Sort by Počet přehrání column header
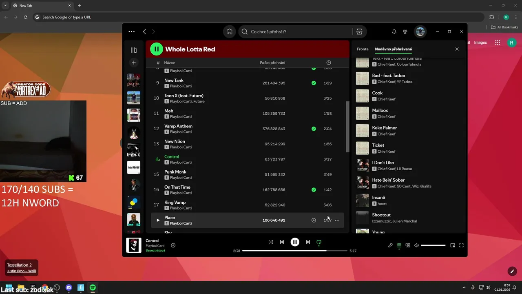Screen dimensions: 522x294 (x=272, y=62)
